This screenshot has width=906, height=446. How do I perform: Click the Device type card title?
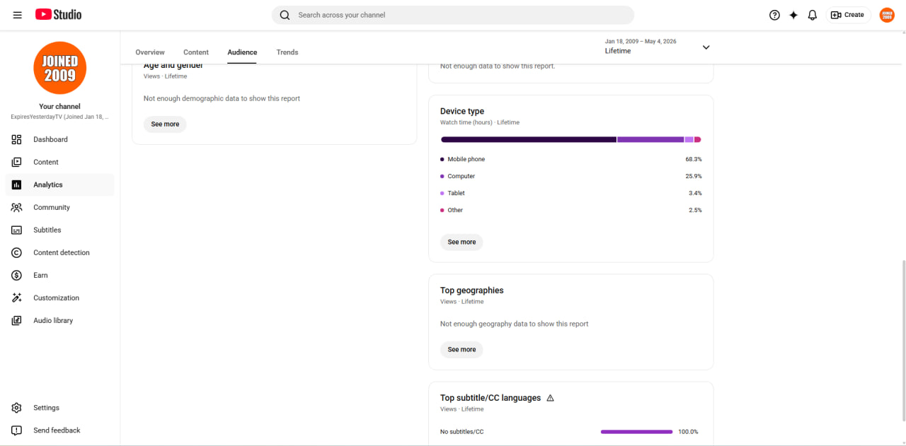point(462,111)
